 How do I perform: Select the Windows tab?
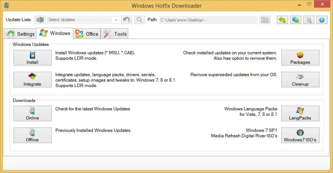[55, 34]
